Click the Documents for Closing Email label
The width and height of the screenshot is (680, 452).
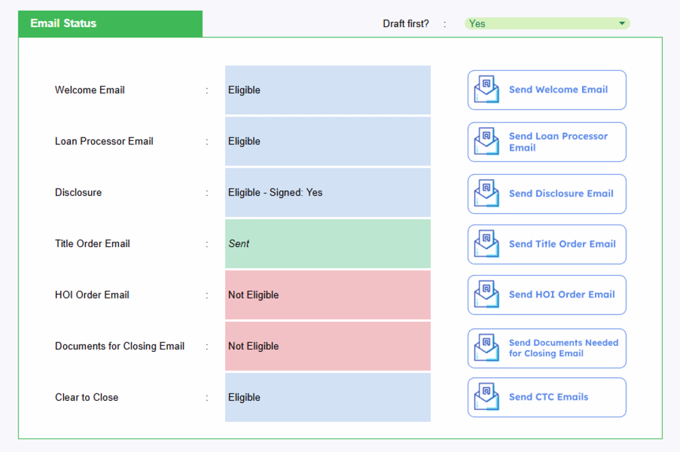(120, 346)
